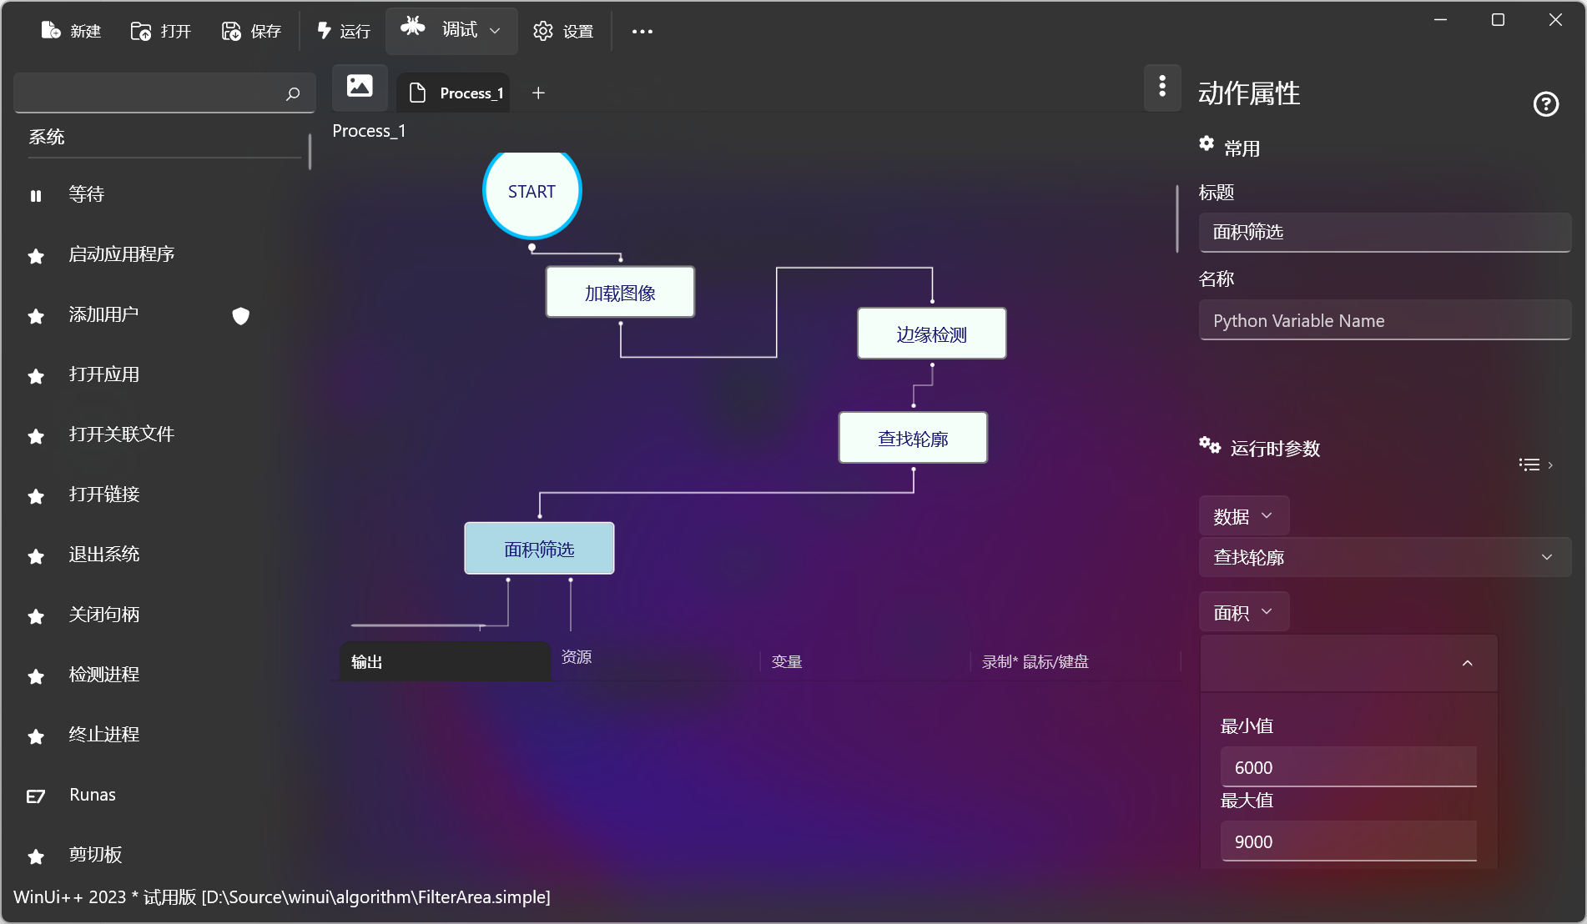Click the search magnifier icon

click(293, 93)
